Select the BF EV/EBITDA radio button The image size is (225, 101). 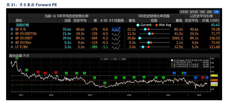coord(12,34)
